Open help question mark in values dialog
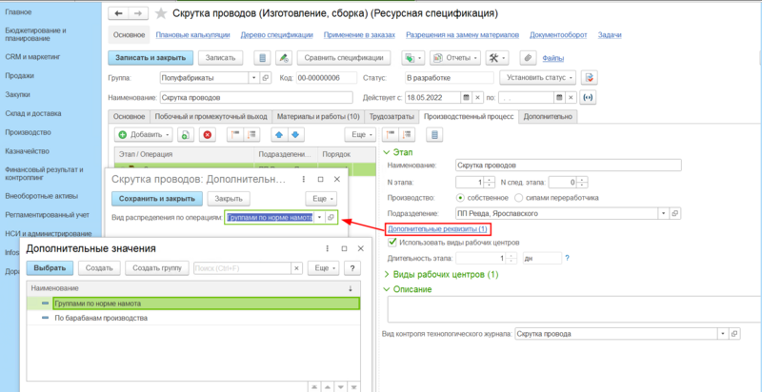Viewport: 762px width, 392px height. [351, 267]
